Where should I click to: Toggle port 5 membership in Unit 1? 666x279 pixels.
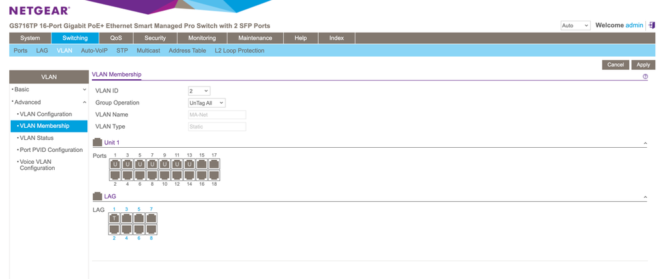pyautogui.click(x=140, y=164)
